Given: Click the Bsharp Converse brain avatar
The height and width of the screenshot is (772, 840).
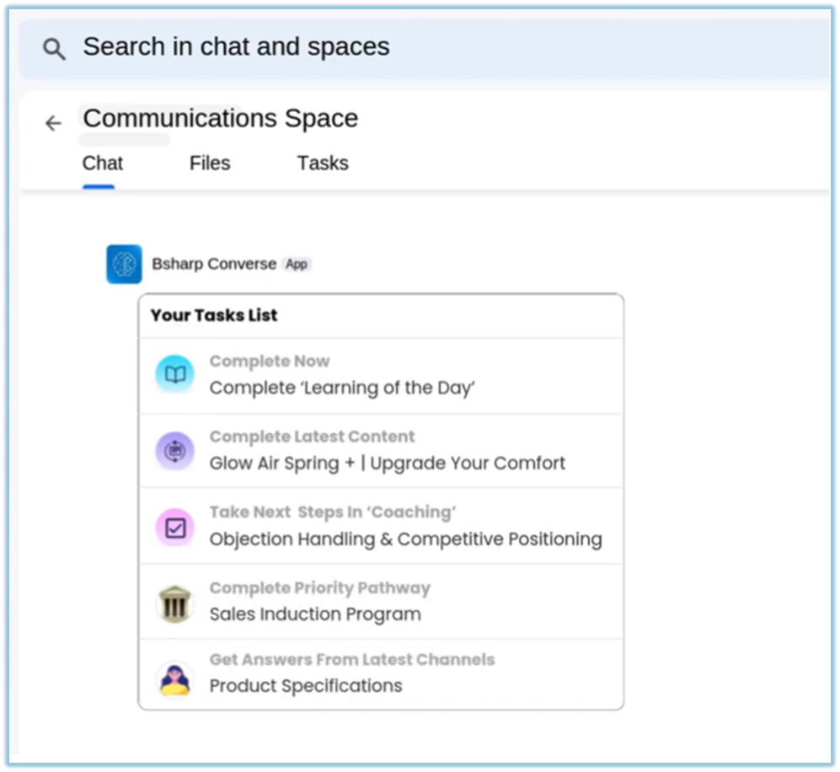Looking at the screenshot, I should click(124, 264).
